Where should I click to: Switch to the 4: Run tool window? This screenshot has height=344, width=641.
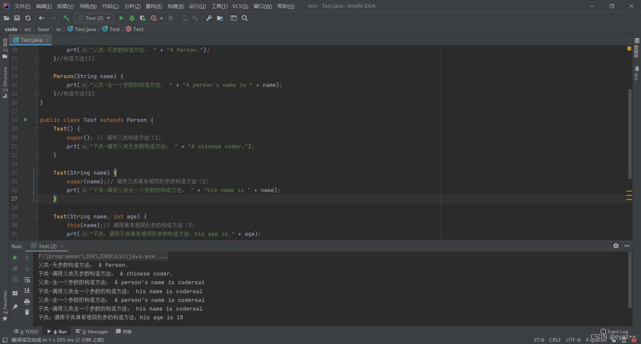click(57, 331)
